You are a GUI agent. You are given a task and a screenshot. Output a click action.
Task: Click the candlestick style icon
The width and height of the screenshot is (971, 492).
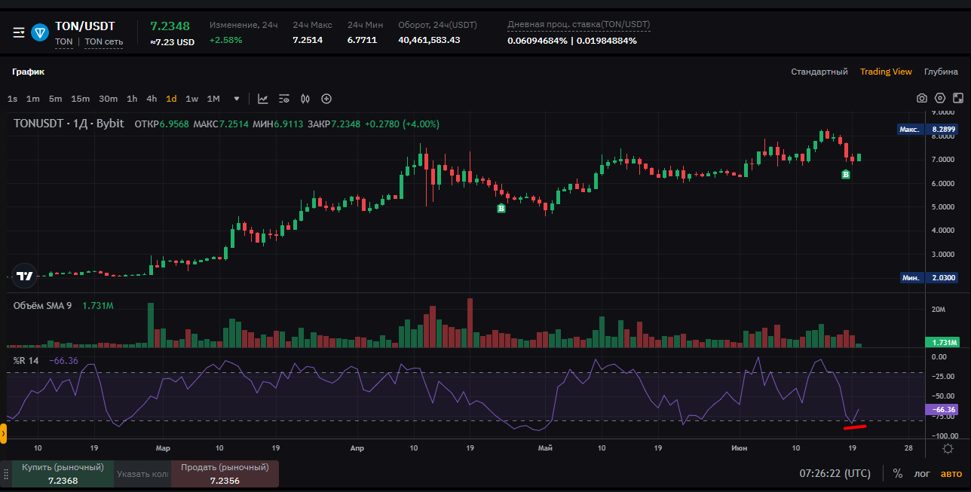point(305,99)
